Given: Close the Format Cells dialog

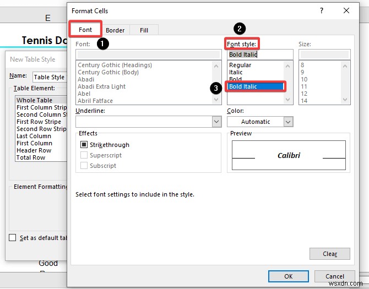Looking at the screenshot, I should point(346,10).
